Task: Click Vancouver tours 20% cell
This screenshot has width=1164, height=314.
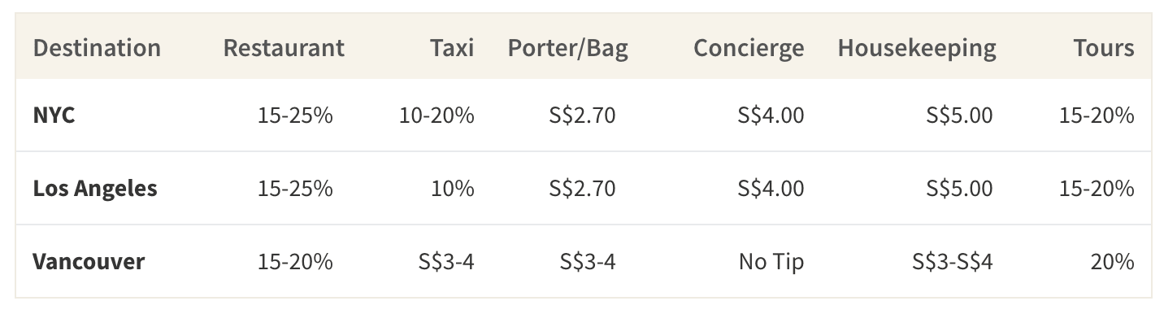Action: coord(1113,262)
